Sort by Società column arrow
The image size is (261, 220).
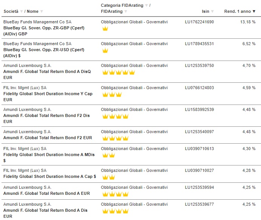click(x=21, y=11)
